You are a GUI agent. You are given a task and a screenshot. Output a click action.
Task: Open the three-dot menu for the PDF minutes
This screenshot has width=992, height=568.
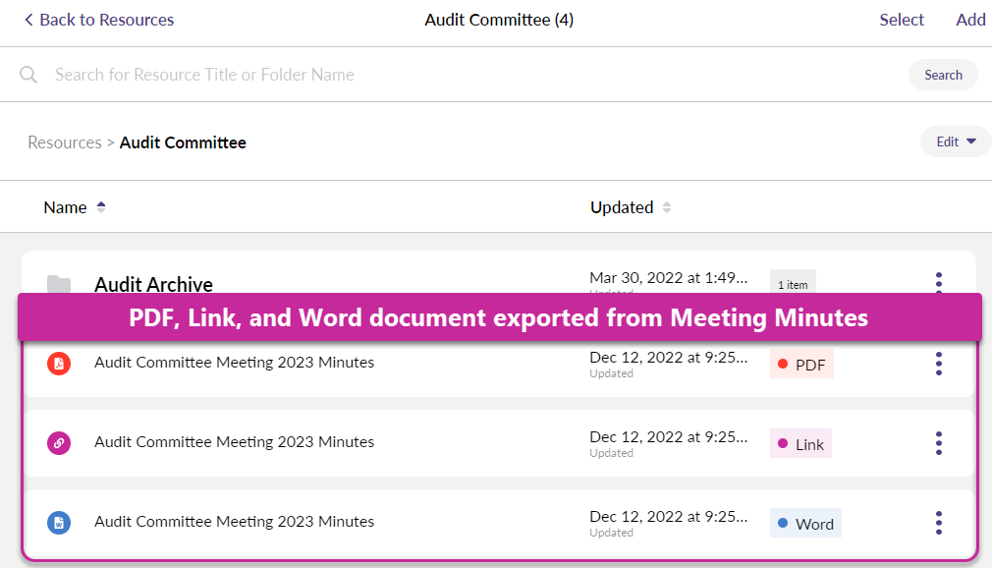[x=939, y=364]
